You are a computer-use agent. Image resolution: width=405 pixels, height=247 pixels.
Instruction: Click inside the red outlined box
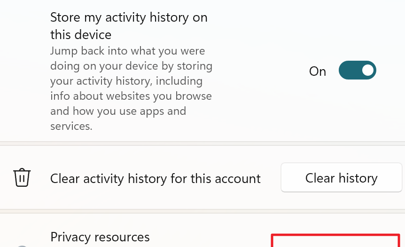tap(335, 240)
